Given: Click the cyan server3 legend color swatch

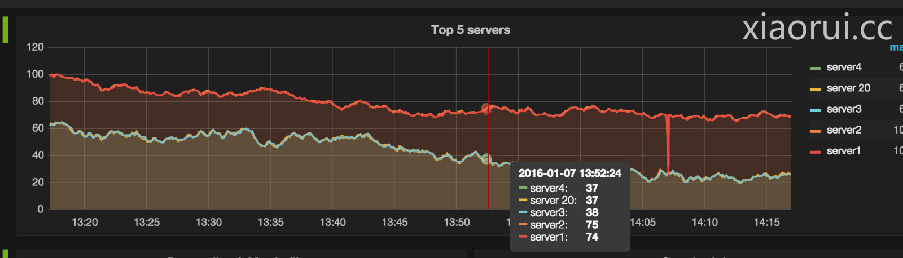Looking at the screenshot, I should 815,110.
